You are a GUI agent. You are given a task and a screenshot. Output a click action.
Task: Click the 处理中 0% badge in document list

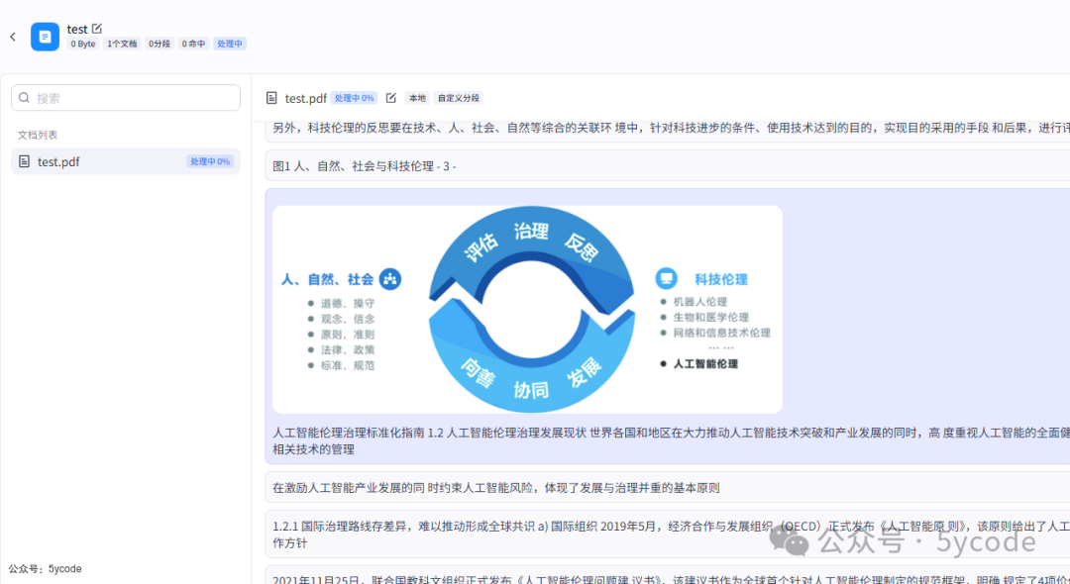click(x=210, y=161)
